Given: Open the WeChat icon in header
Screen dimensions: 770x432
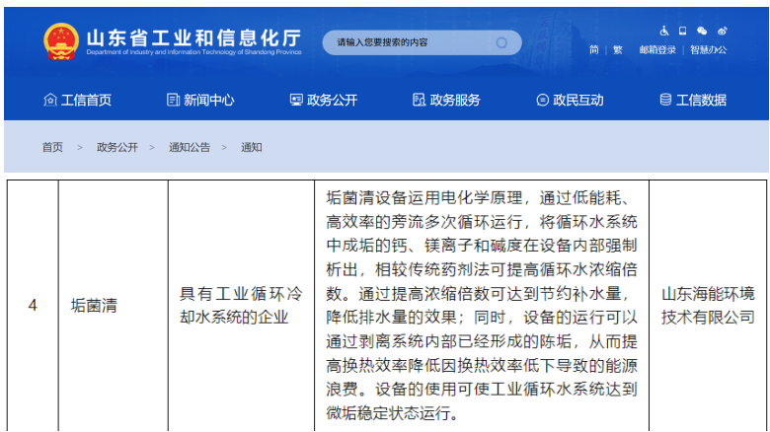Looking at the screenshot, I should [x=702, y=32].
